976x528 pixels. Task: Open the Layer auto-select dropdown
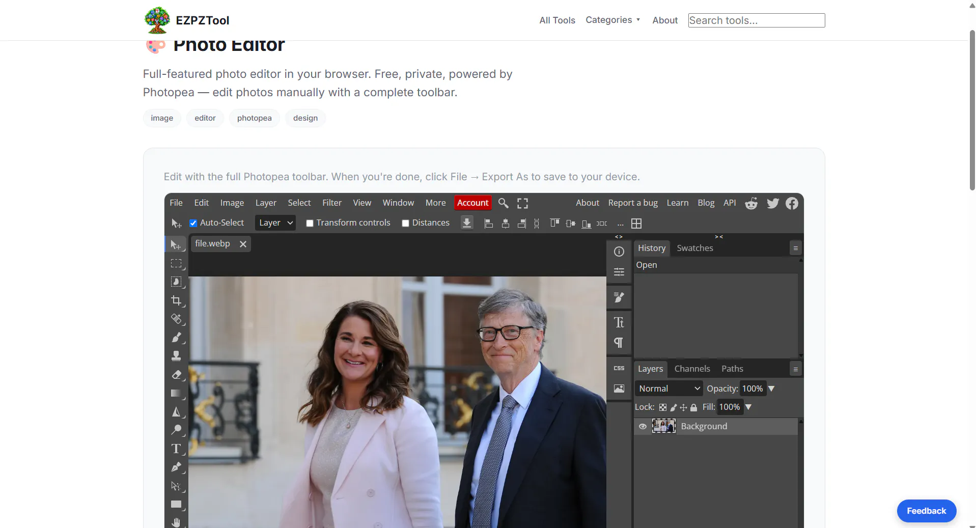pyautogui.click(x=275, y=223)
